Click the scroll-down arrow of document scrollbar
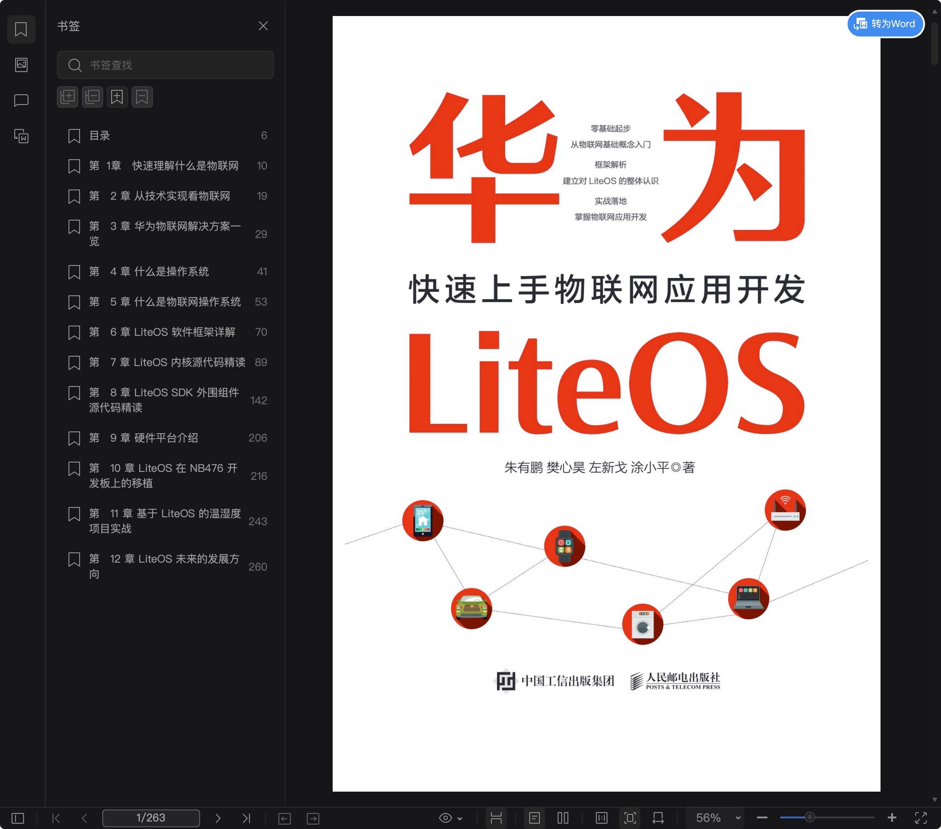Screen dimensions: 941x829 click(935, 800)
